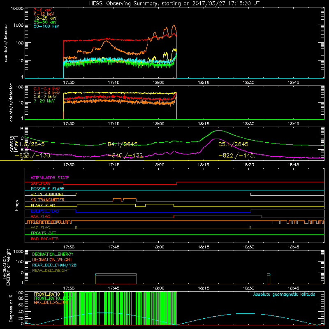
Task: Select the 3-6 keV legend label
Action: (x=43, y=10)
